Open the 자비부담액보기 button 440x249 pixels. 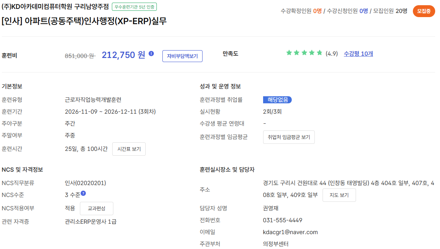pos(182,56)
